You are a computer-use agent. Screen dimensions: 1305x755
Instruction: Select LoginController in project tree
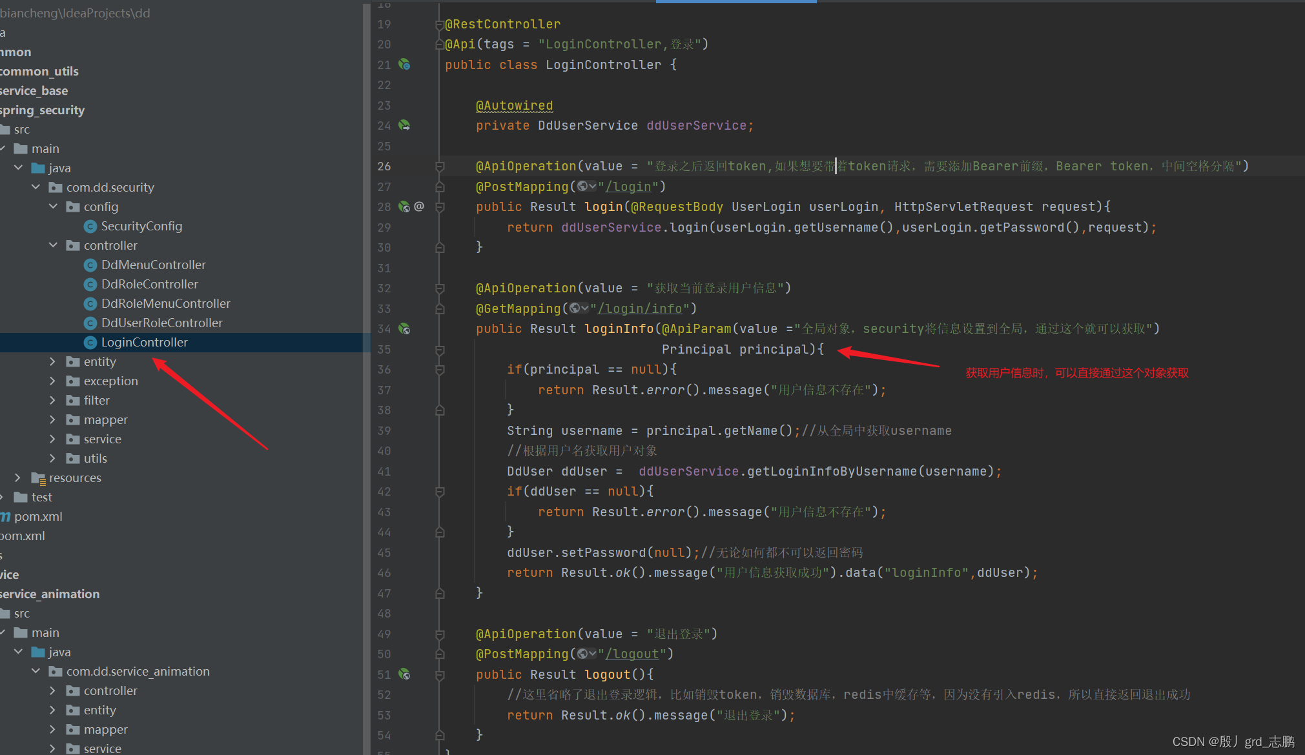click(145, 343)
